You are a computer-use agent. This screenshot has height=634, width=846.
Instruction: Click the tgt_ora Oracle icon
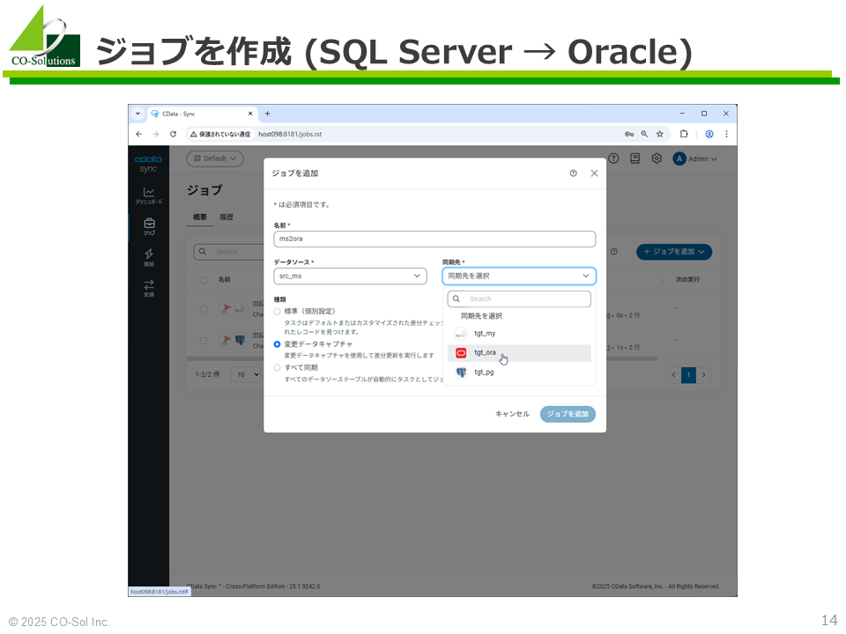tap(461, 353)
